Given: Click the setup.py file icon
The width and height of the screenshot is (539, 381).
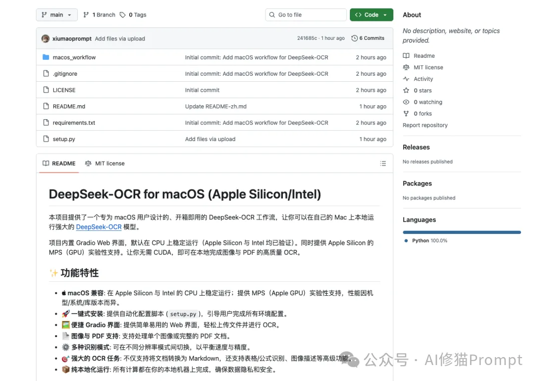Looking at the screenshot, I should pos(45,139).
